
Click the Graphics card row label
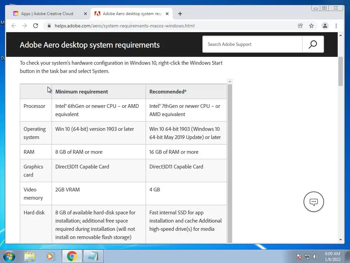pyautogui.click(x=33, y=171)
